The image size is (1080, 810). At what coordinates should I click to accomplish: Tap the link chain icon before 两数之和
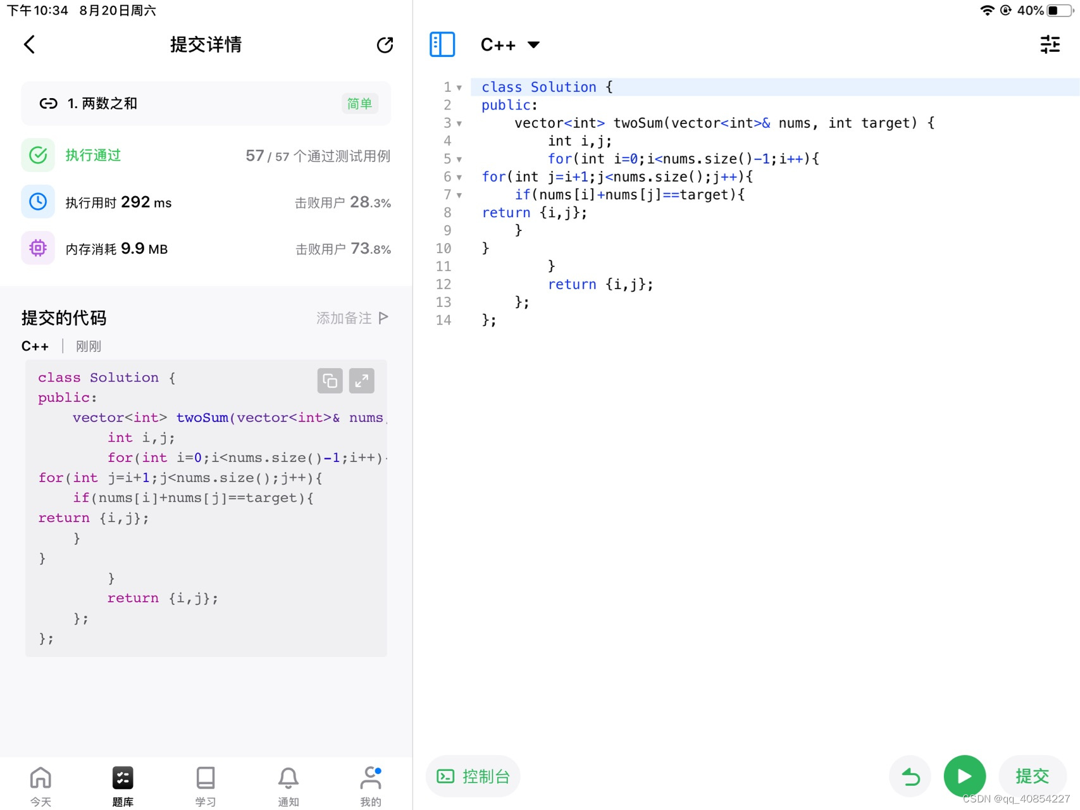pos(49,103)
